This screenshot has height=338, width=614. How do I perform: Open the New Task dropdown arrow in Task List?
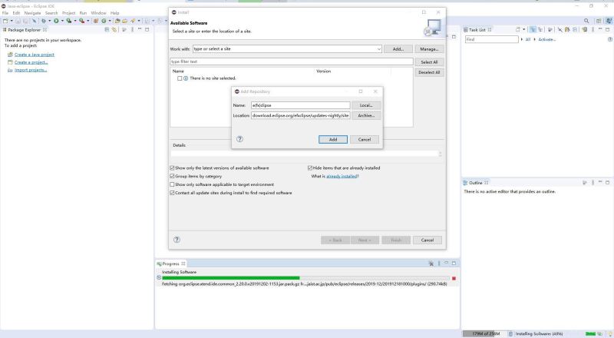(x=524, y=29)
